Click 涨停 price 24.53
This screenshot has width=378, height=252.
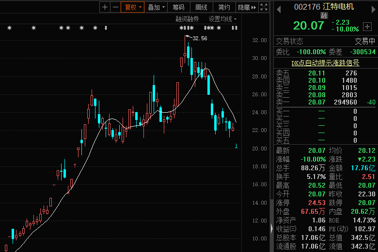point(317,203)
